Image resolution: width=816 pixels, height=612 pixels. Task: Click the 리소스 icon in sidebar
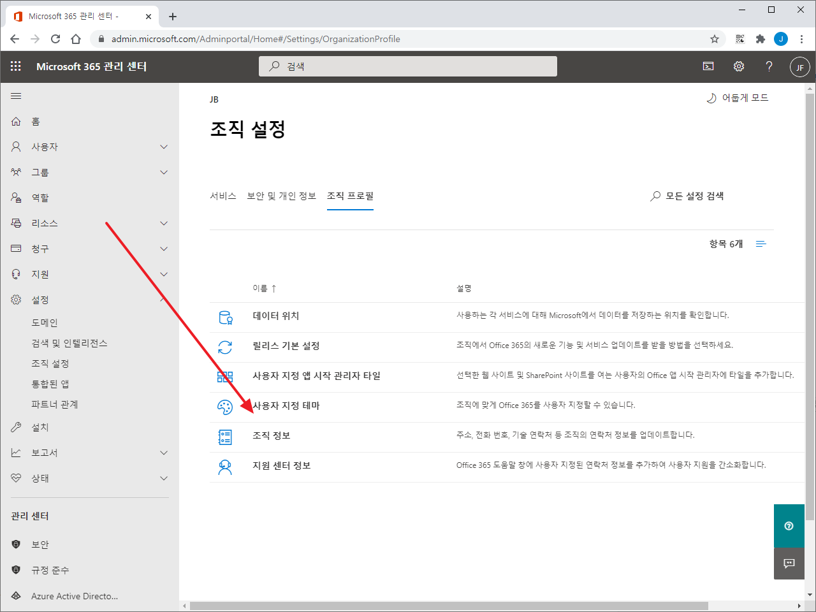(x=16, y=223)
